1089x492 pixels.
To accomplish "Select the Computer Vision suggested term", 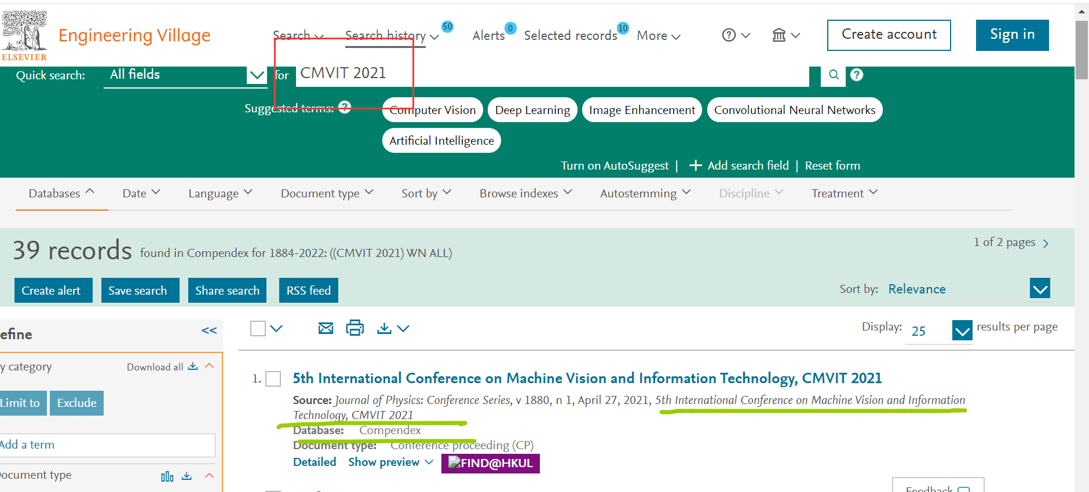I will coord(433,110).
